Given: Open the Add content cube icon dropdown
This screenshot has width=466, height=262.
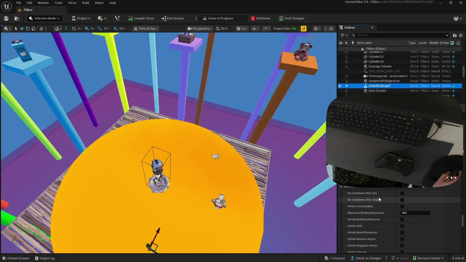Looking at the screenshot, I should coord(102,18).
